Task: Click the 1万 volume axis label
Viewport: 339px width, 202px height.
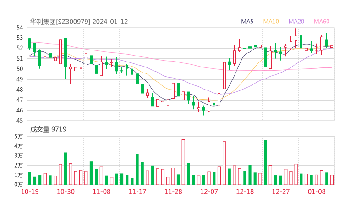Action: coord(19,175)
